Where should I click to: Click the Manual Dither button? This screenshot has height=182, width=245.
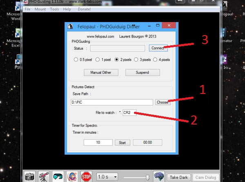101,72
